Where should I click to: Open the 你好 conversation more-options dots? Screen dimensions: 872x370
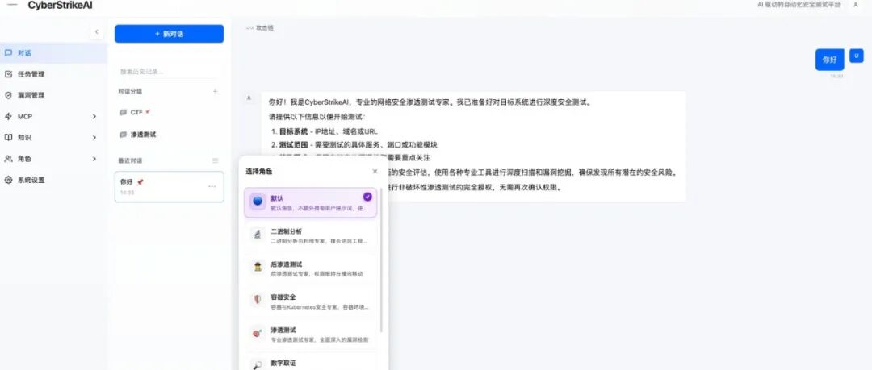[212, 187]
